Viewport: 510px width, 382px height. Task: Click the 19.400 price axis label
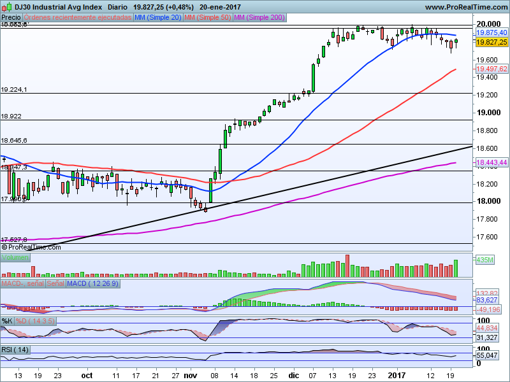click(487, 77)
